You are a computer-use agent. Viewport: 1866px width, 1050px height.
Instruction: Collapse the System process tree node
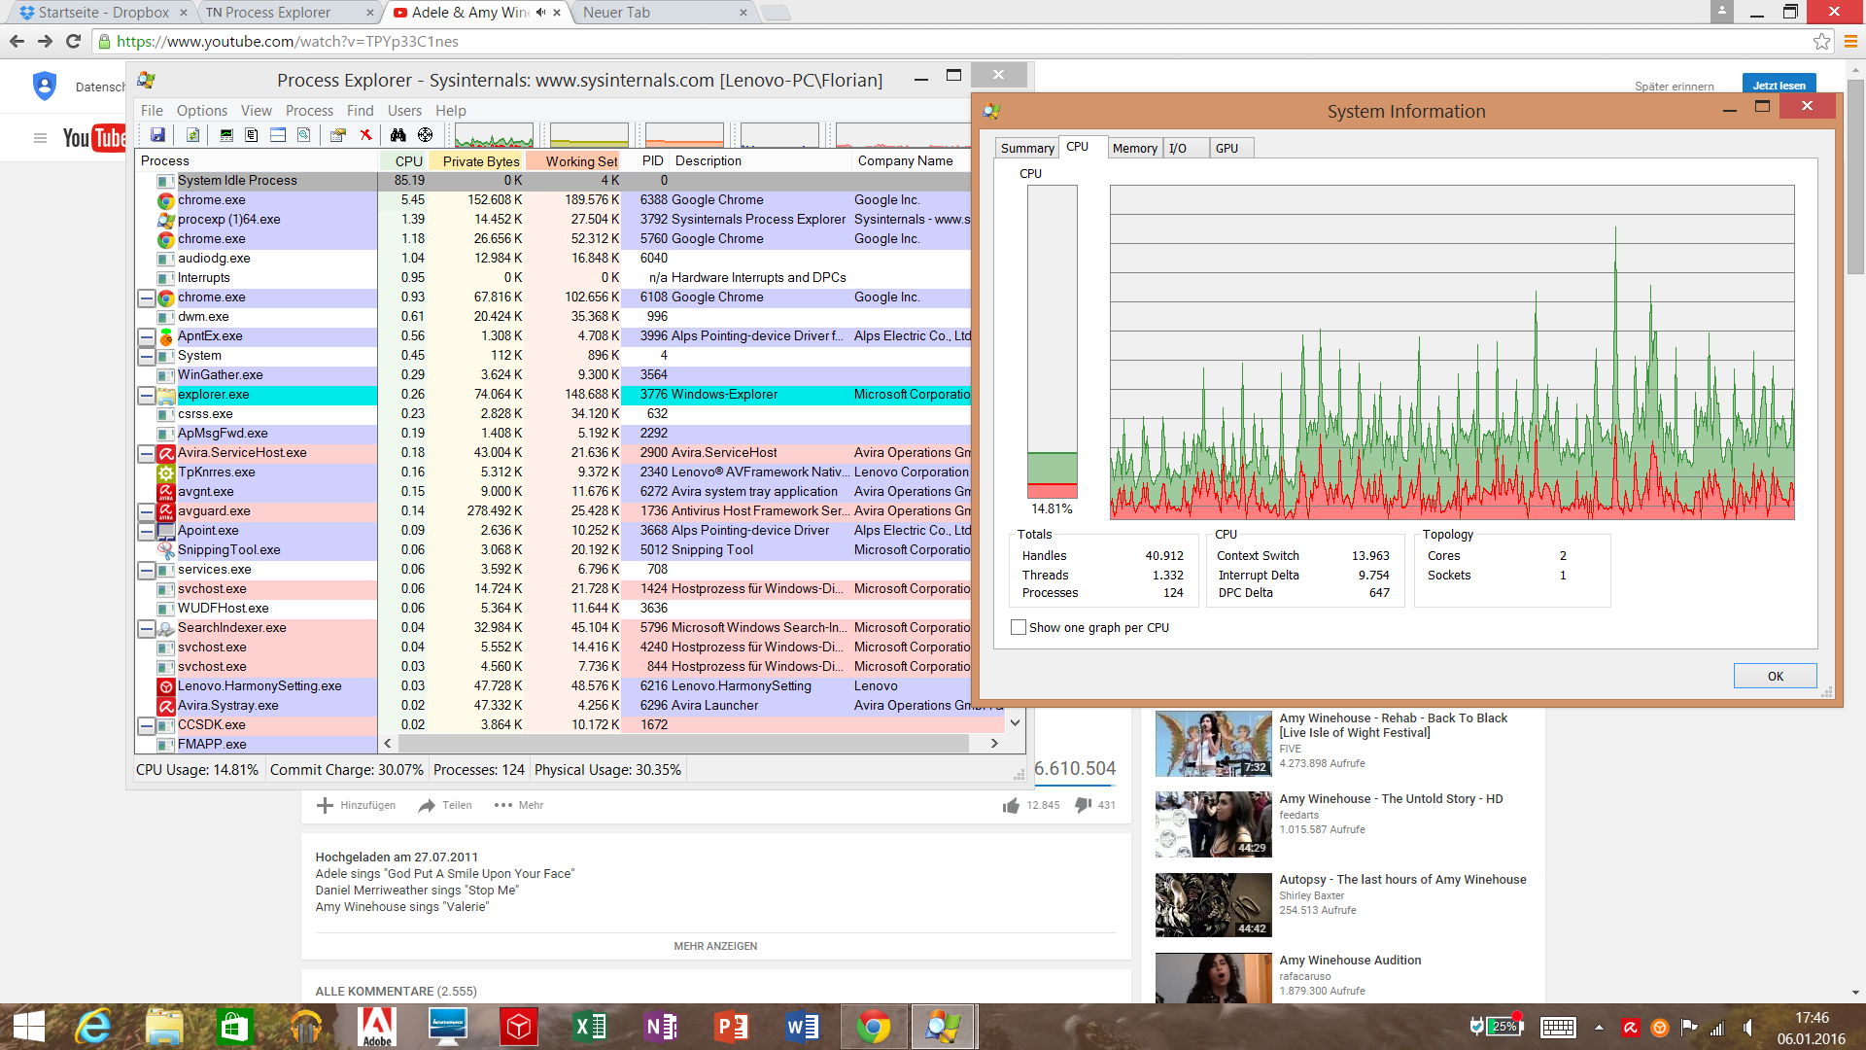[147, 356]
